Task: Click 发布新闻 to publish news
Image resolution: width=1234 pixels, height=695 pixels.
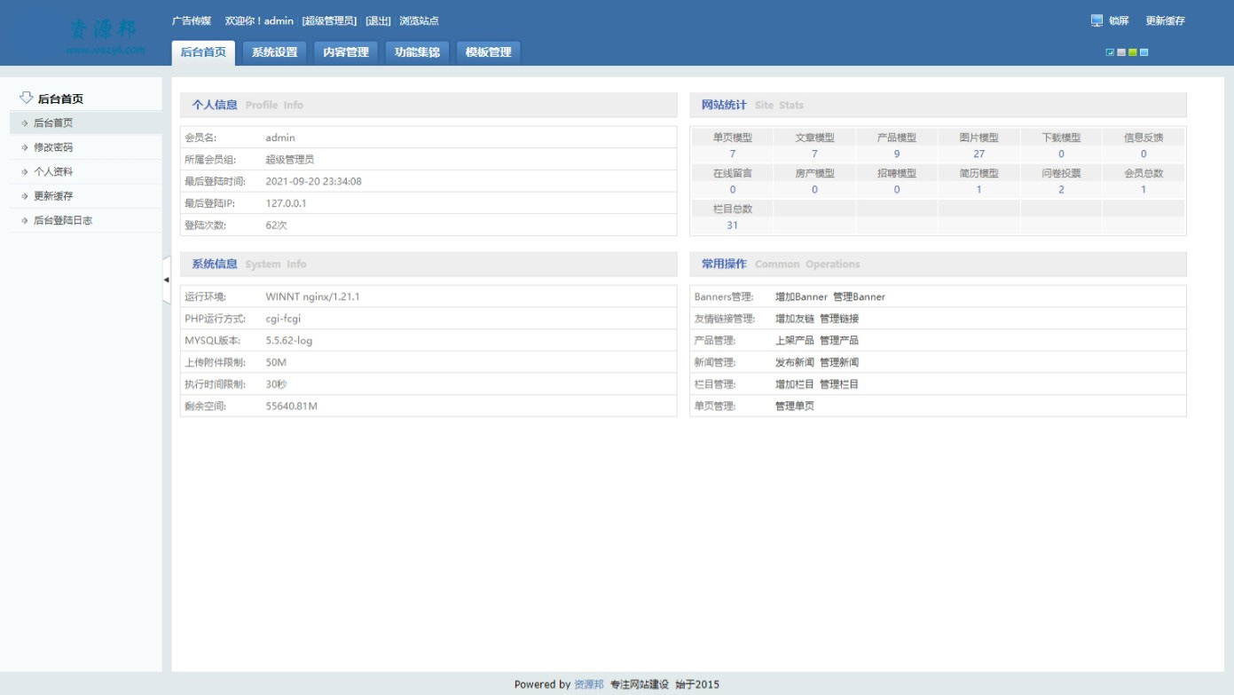Action: [794, 362]
